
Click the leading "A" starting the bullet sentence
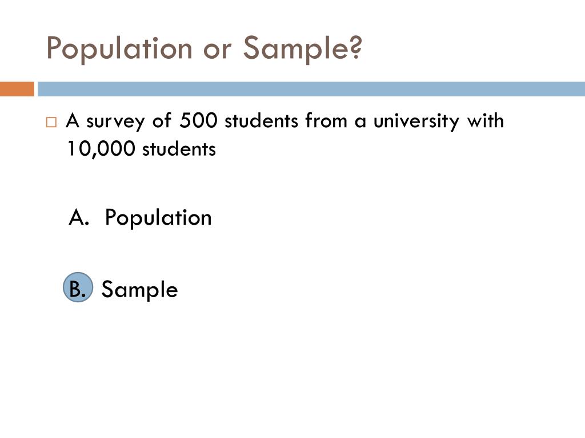(x=73, y=121)
